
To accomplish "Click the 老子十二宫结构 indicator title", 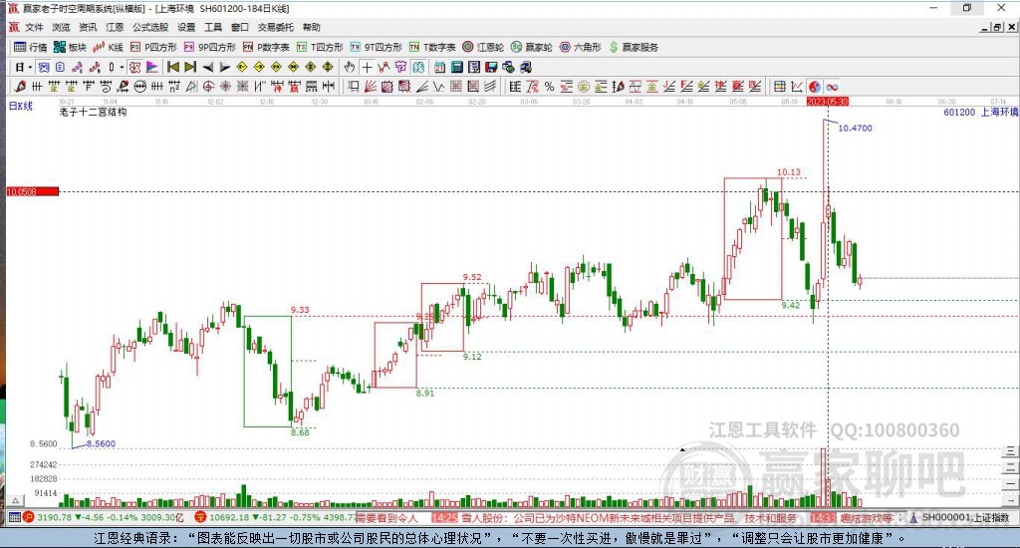I will (x=93, y=112).
